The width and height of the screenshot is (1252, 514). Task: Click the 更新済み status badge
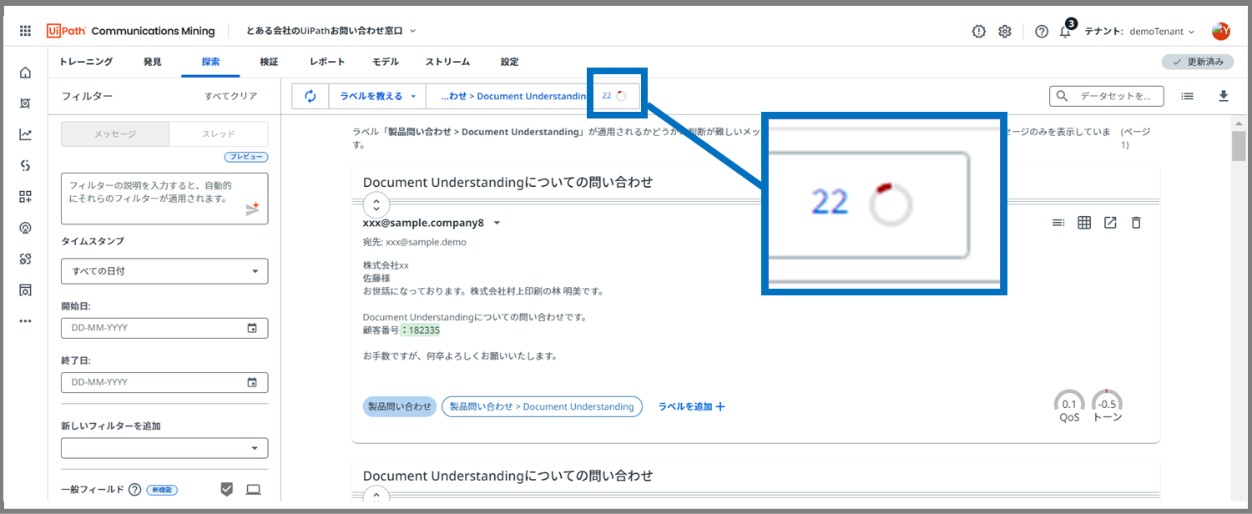point(1198,62)
